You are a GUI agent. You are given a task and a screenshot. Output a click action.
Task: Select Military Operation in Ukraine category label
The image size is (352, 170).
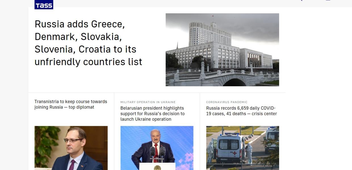(x=148, y=102)
